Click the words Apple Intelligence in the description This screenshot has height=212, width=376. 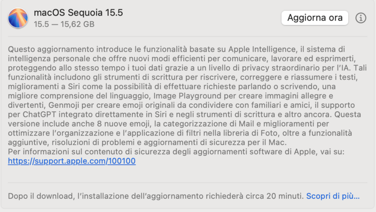(x=262, y=49)
